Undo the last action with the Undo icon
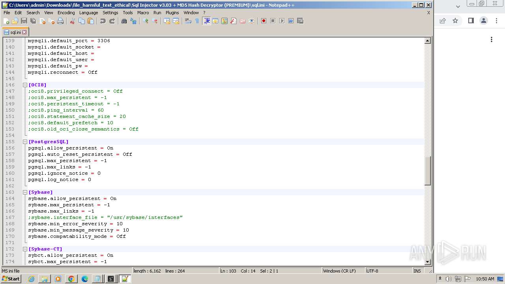The height and width of the screenshot is (284, 505). [x=103, y=21]
